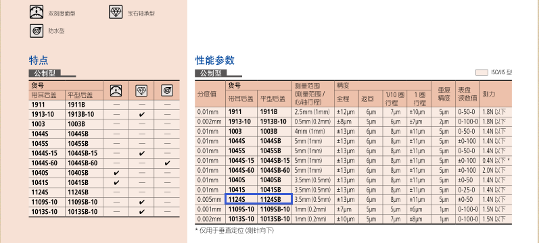The height and width of the screenshot is (243, 539).
Task: Click the 测力 column header
Action: (489, 94)
